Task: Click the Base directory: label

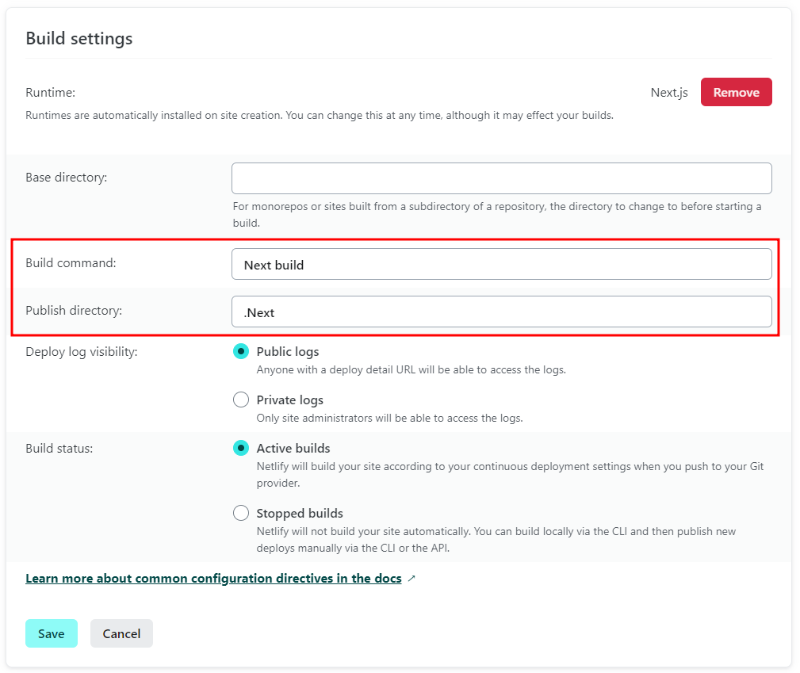Action: (x=67, y=177)
